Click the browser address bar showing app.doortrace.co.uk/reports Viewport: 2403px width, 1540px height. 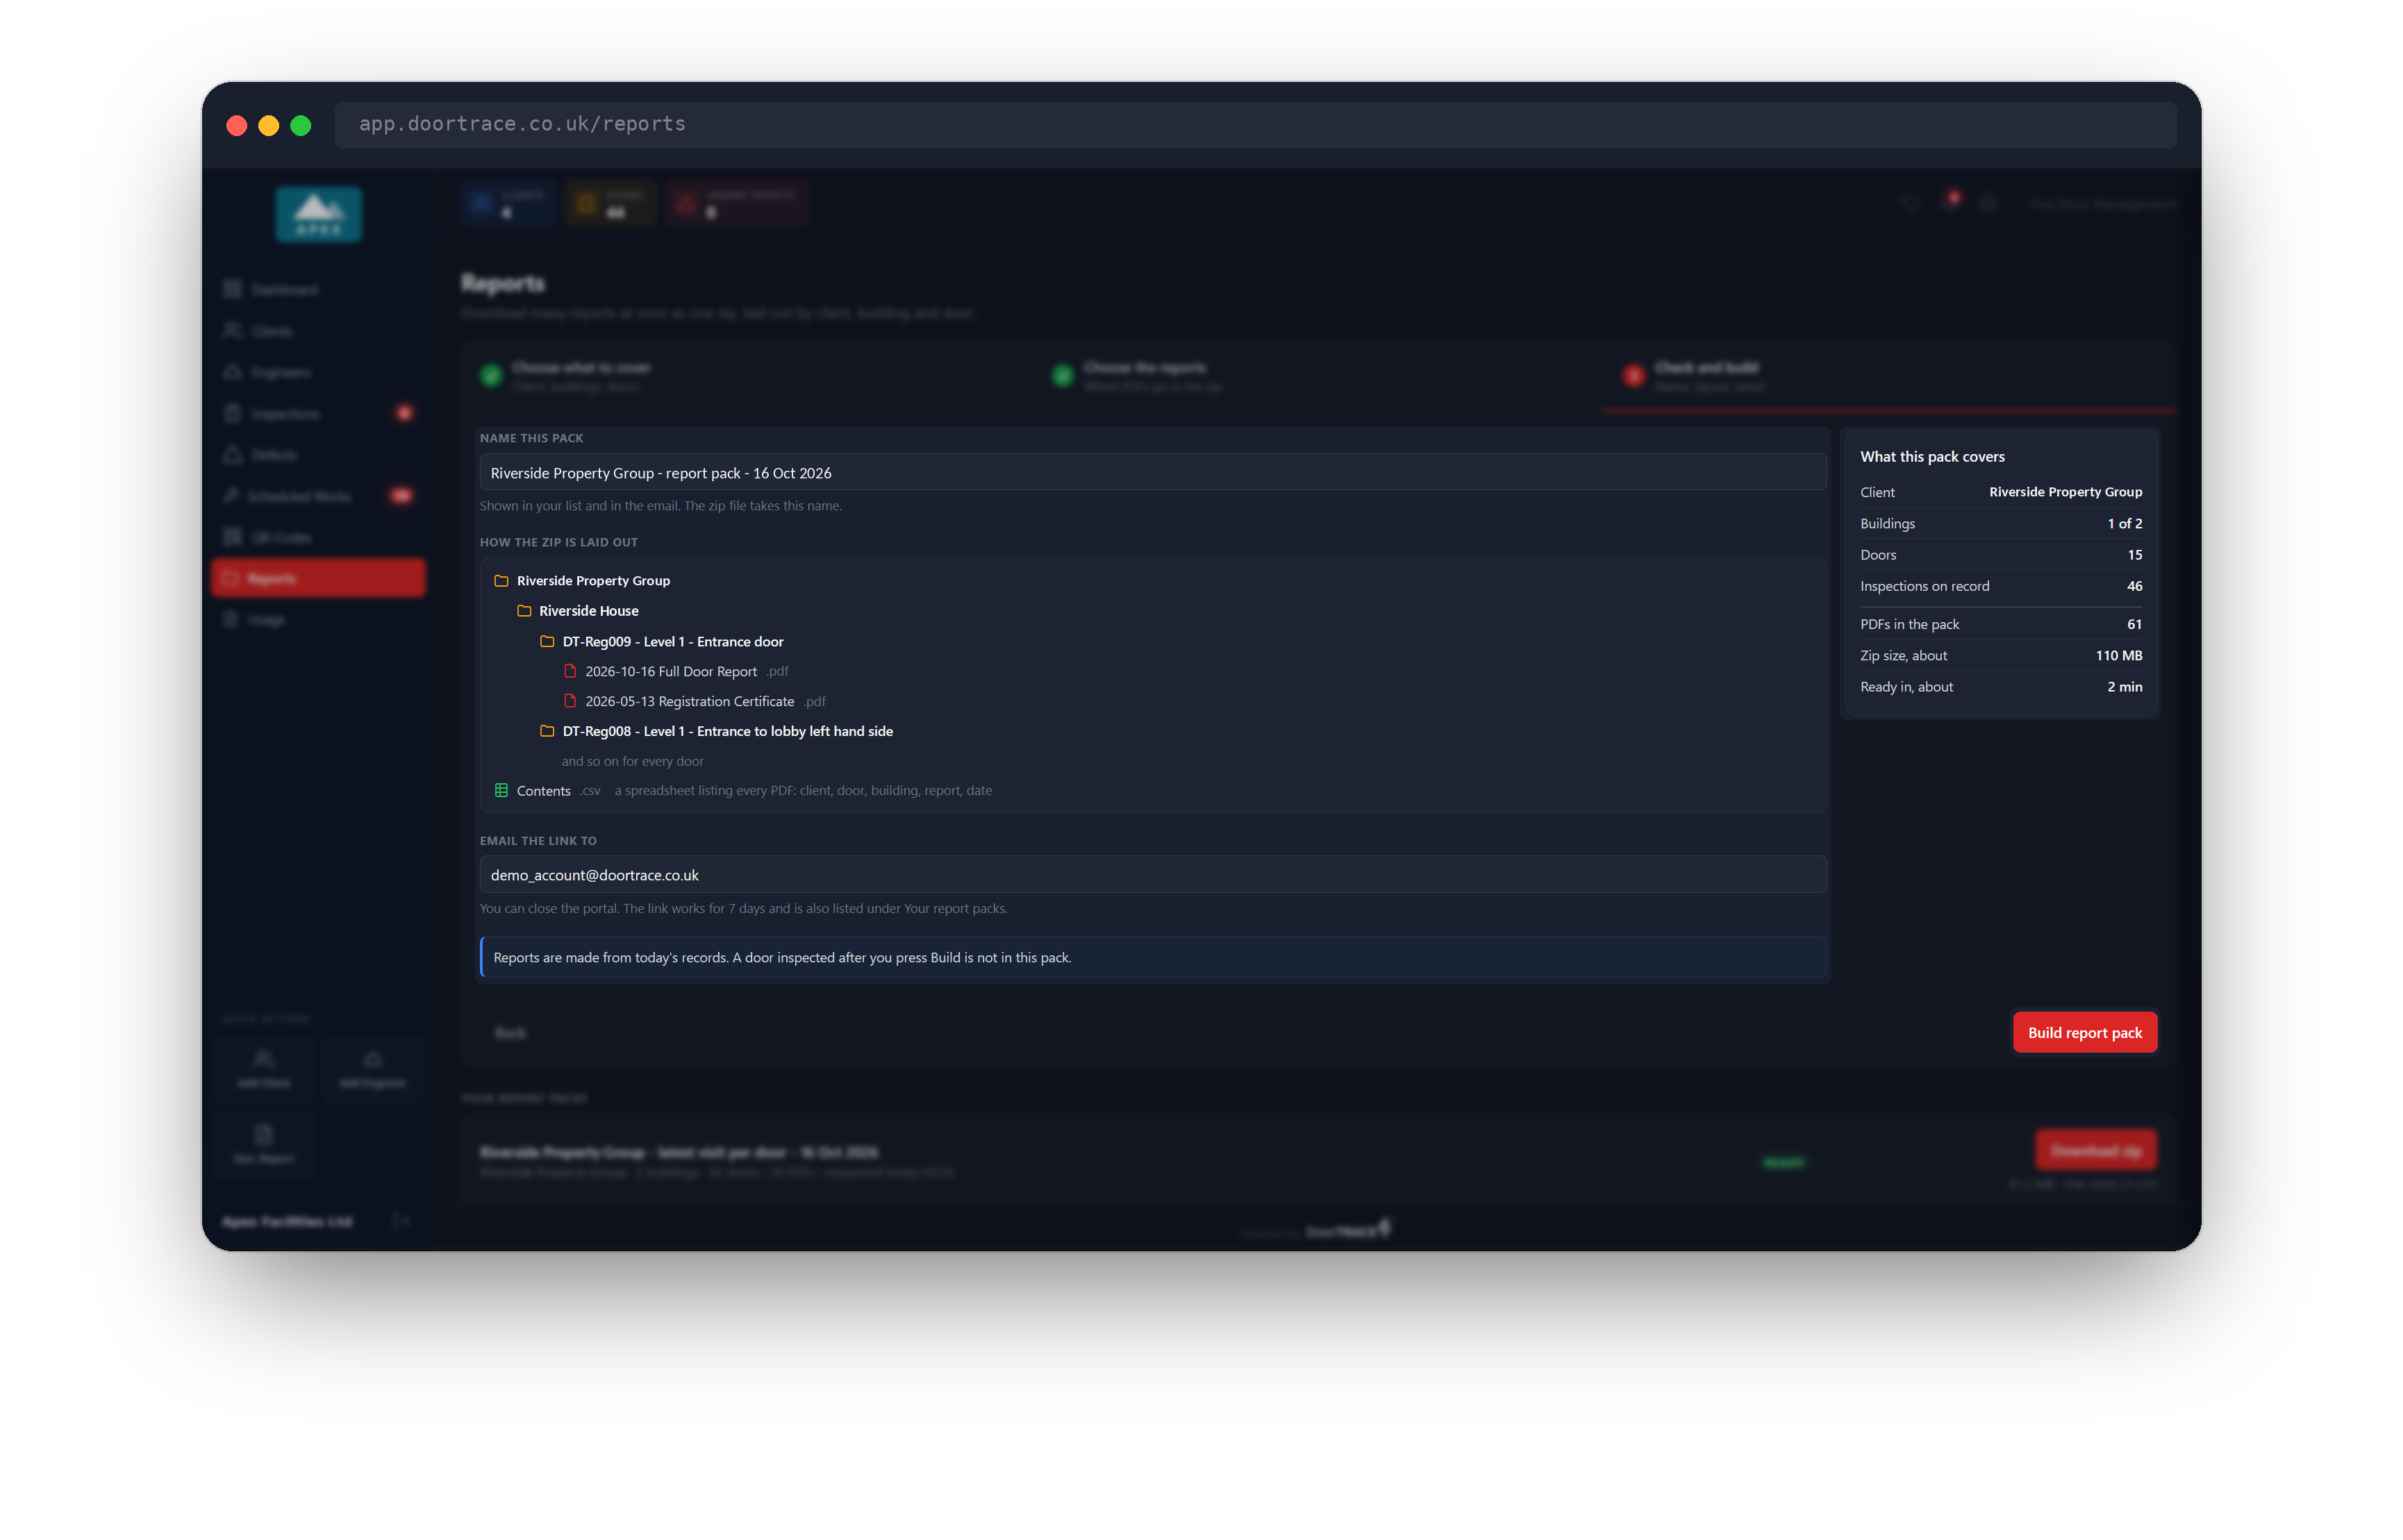click(x=1255, y=124)
